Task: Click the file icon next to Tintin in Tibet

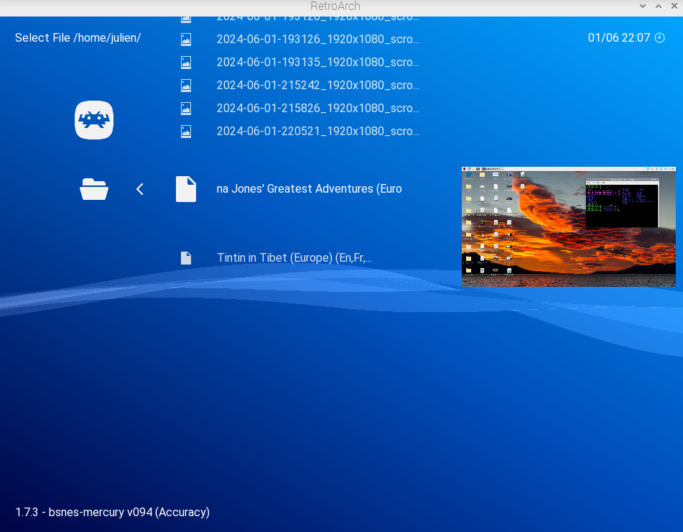Action: (186, 258)
